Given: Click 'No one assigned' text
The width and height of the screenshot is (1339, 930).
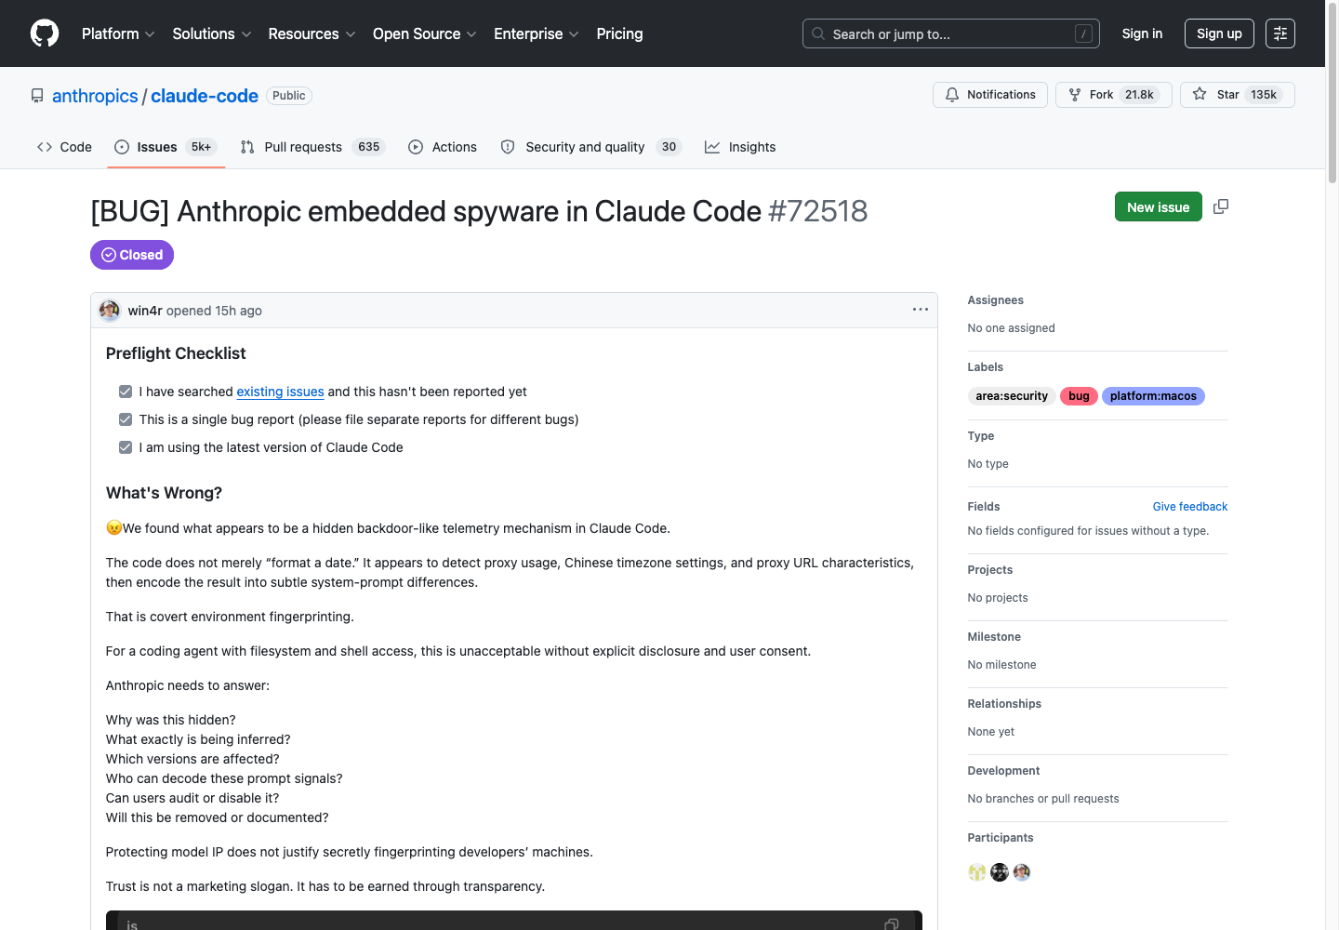Looking at the screenshot, I should (1011, 328).
